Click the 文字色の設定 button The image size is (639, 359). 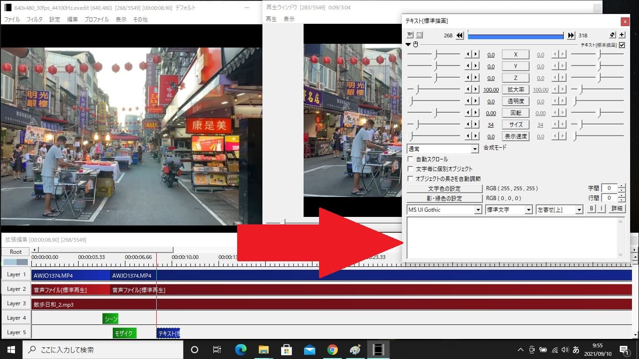[x=444, y=189]
